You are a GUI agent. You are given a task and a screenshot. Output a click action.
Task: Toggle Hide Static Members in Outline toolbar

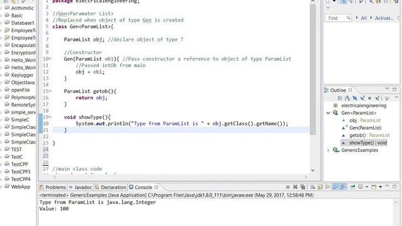(362, 98)
